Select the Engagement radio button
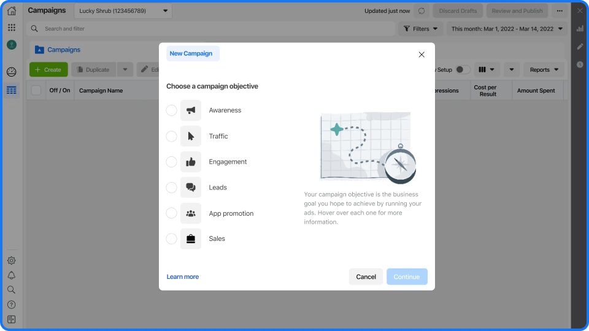Screen dimensions: 589x331 click(x=171, y=162)
